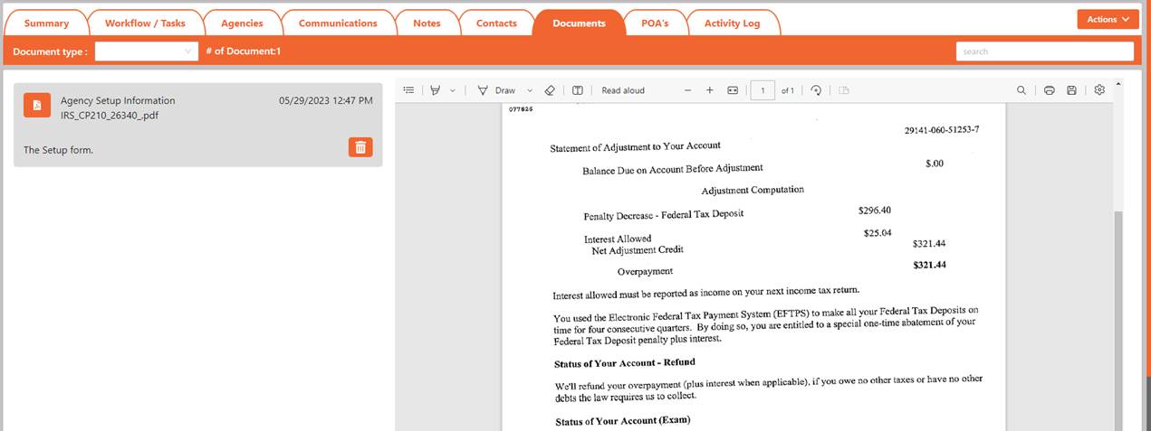The width and height of the screenshot is (1151, 431).
Task: Rotate the PDF page
Action: click(816, 90)
